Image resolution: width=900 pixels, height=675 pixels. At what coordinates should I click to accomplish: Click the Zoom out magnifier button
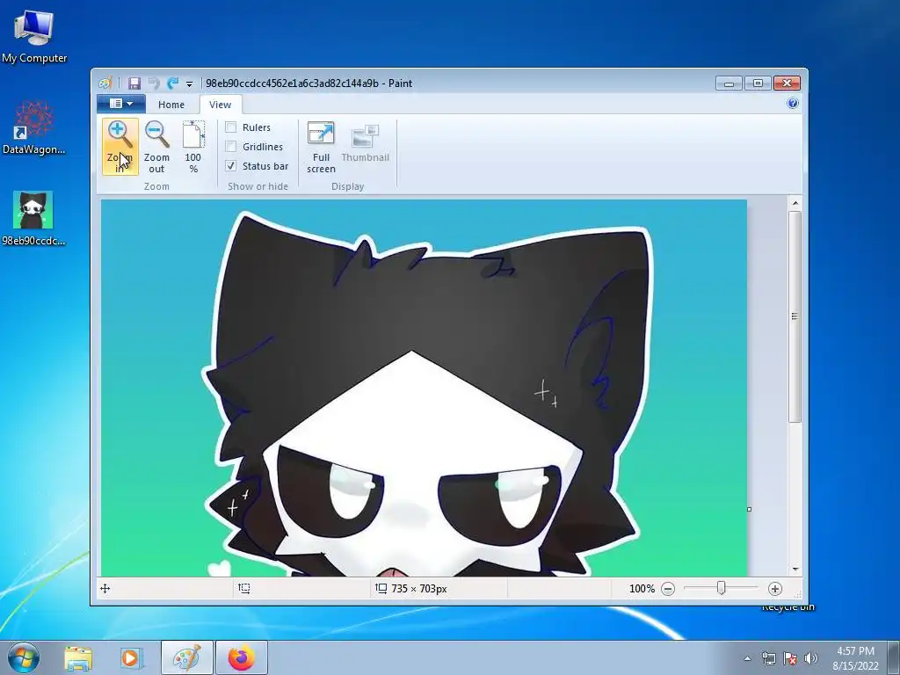click(x=156, y=147)
